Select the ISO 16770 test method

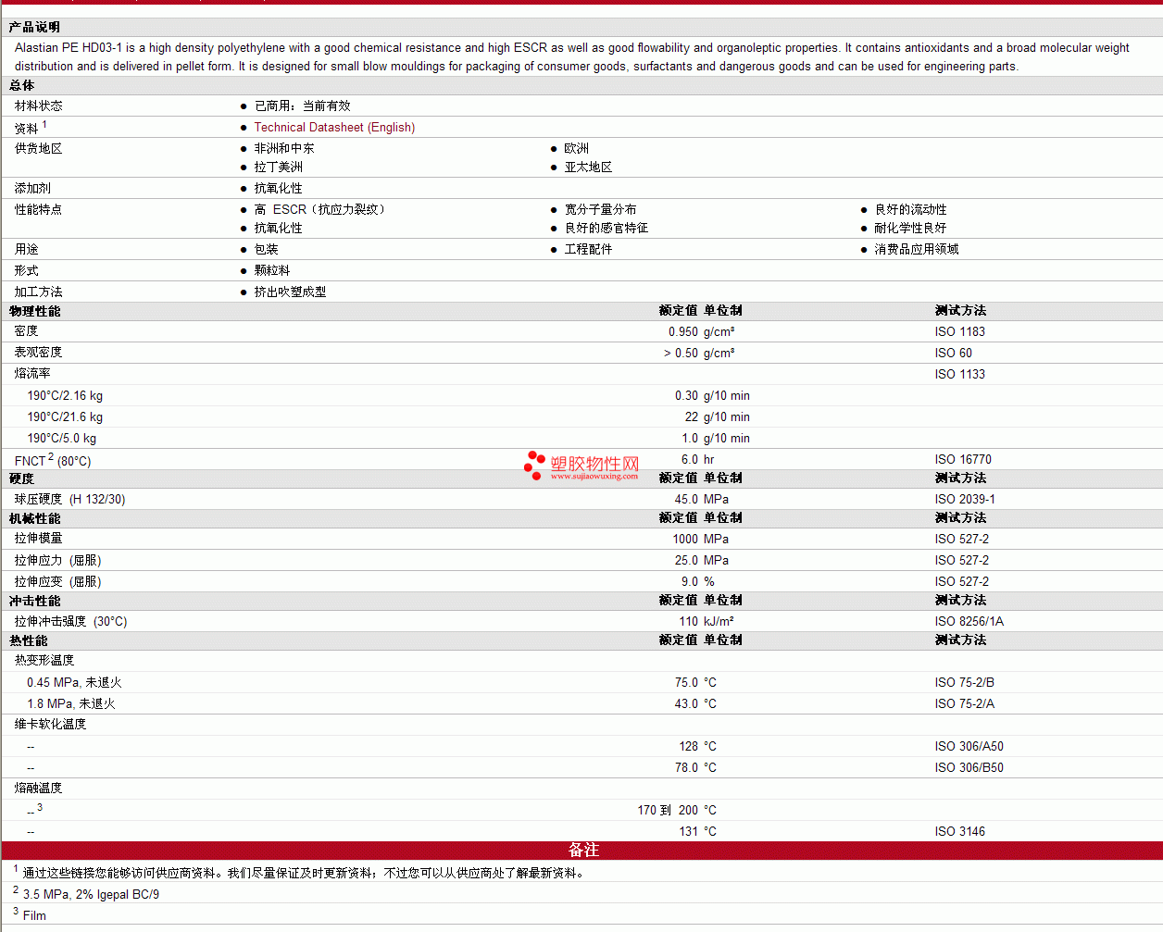pos(963,460)
